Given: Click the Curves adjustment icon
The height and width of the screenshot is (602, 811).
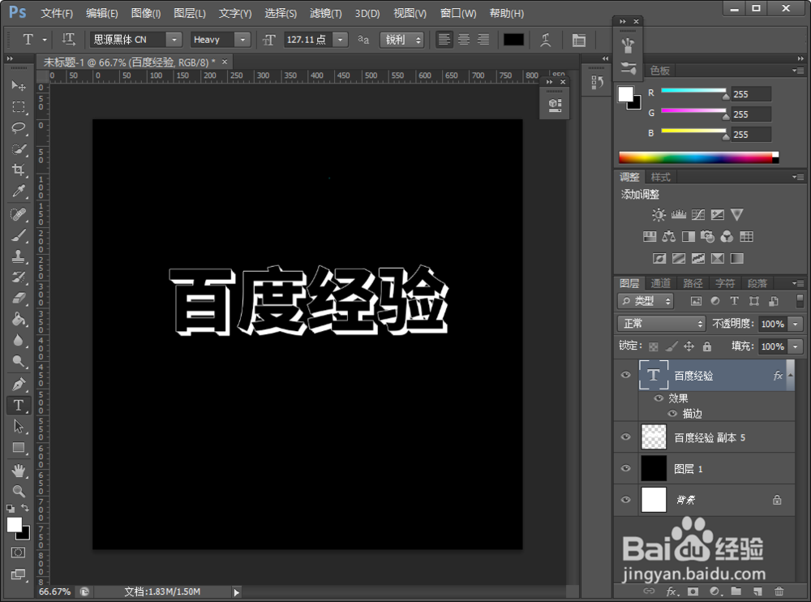Looking at the screenshot, I should (698, 214).
